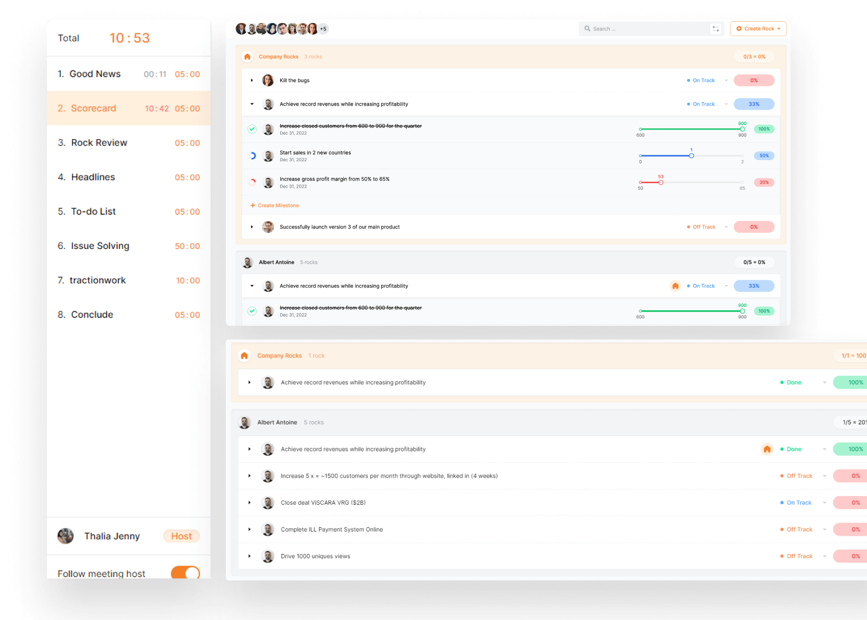The height and width of the screenshot is (620, 867).
Task: Go to the Rock Review agenda item
Action: [99, 143]
